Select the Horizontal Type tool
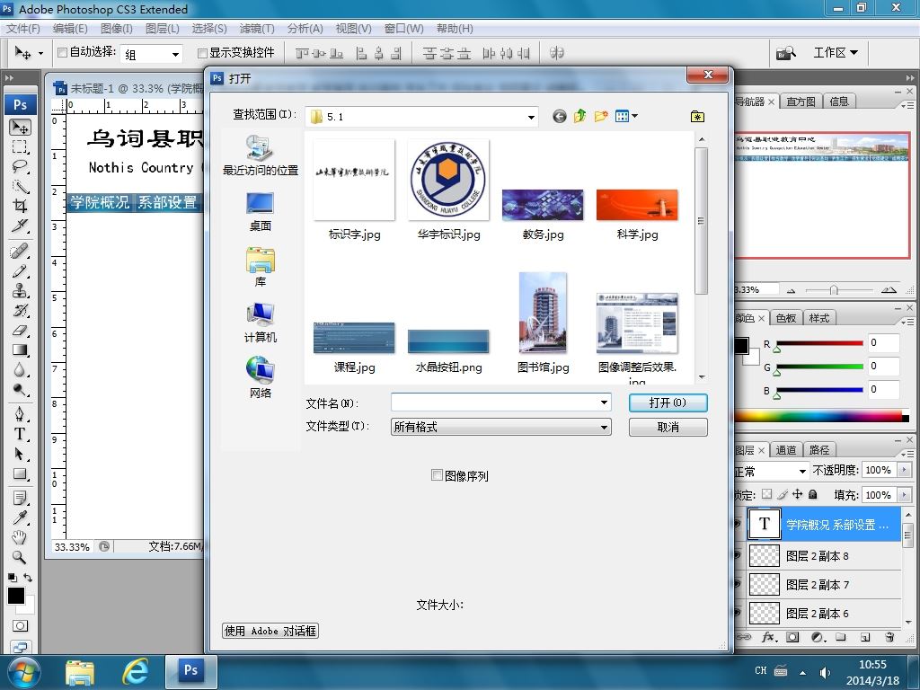Viewport: 920px width, 690px height. (20, 435)
